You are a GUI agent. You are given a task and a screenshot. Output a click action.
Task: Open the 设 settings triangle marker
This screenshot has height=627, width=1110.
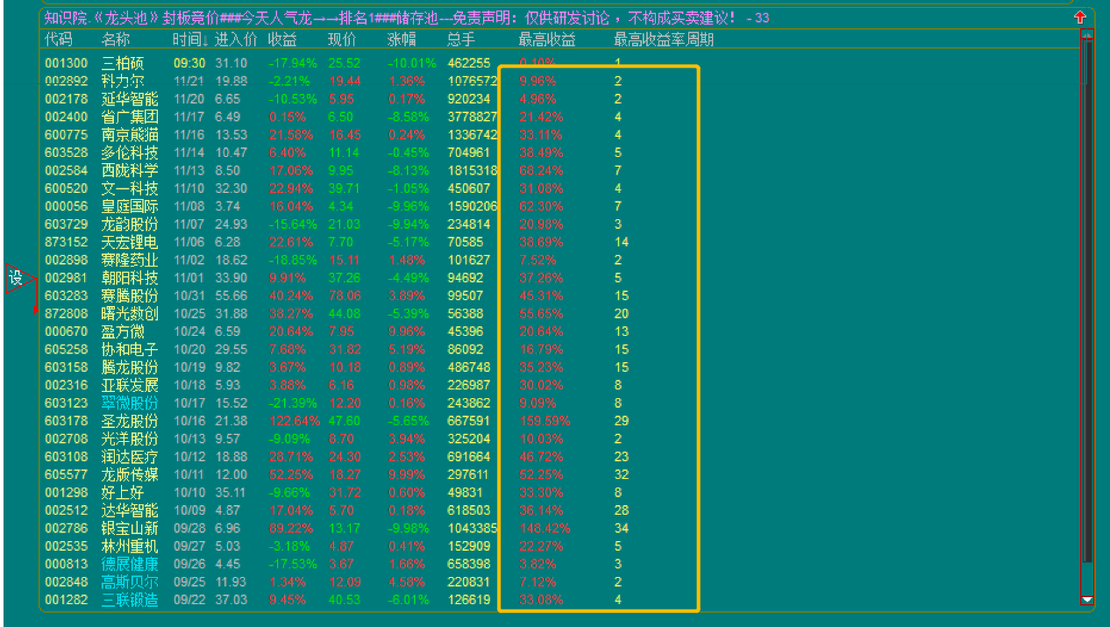[19, 279]
